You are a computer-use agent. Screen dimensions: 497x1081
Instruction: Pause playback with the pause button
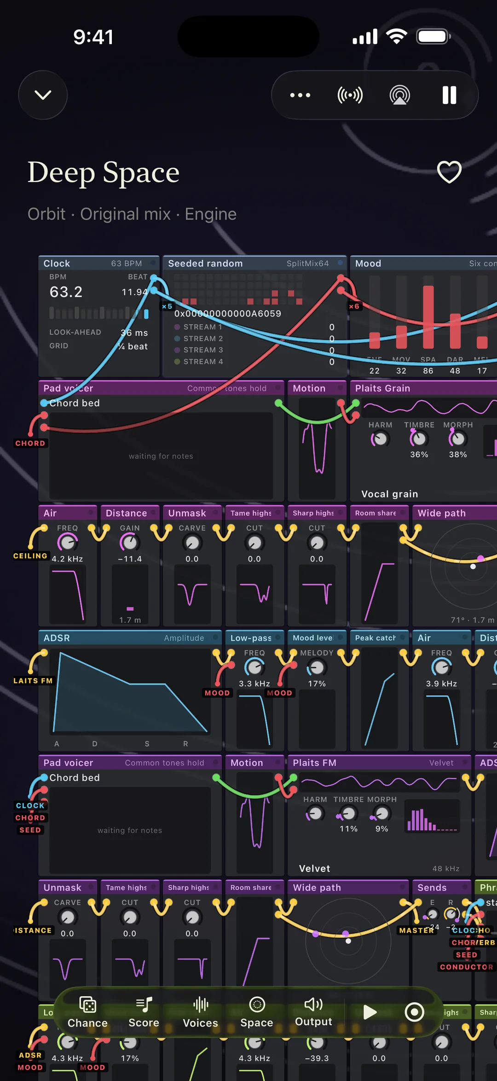pos(449,95)
